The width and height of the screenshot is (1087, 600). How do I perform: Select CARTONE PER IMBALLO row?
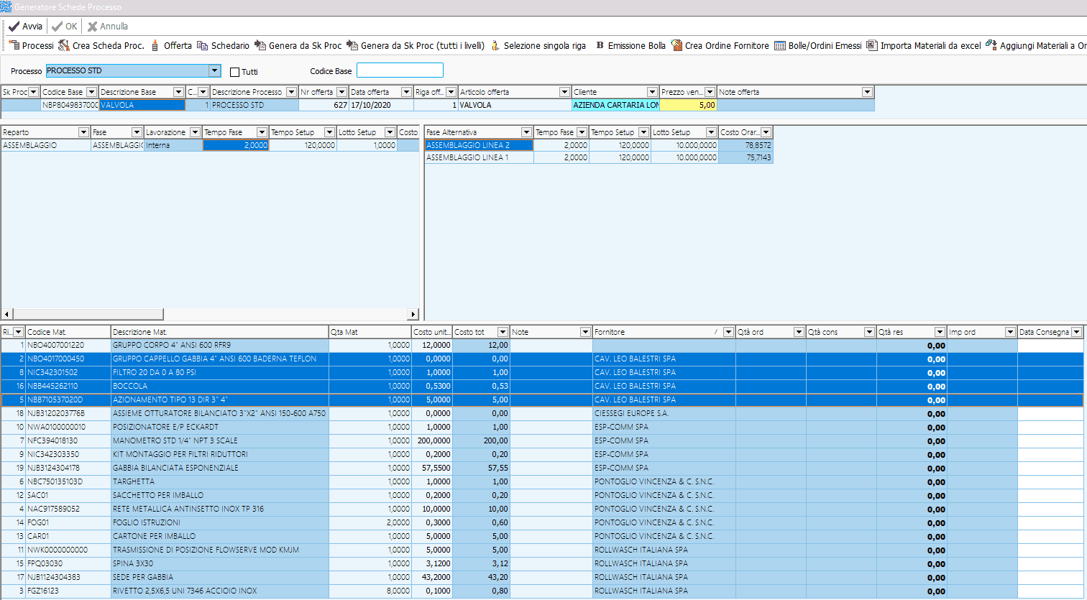click(543, 536)
